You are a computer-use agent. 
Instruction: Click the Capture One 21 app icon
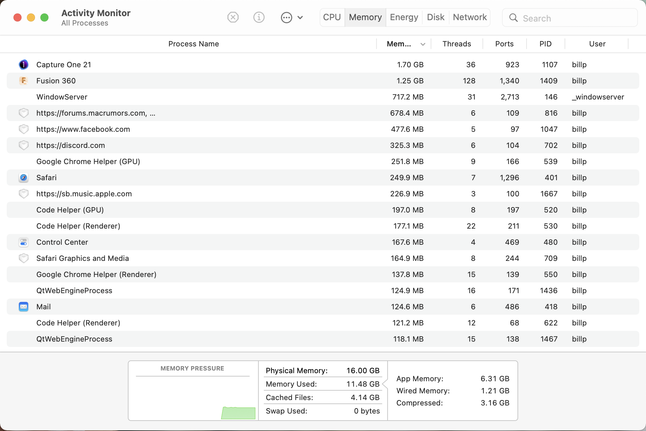24,65
